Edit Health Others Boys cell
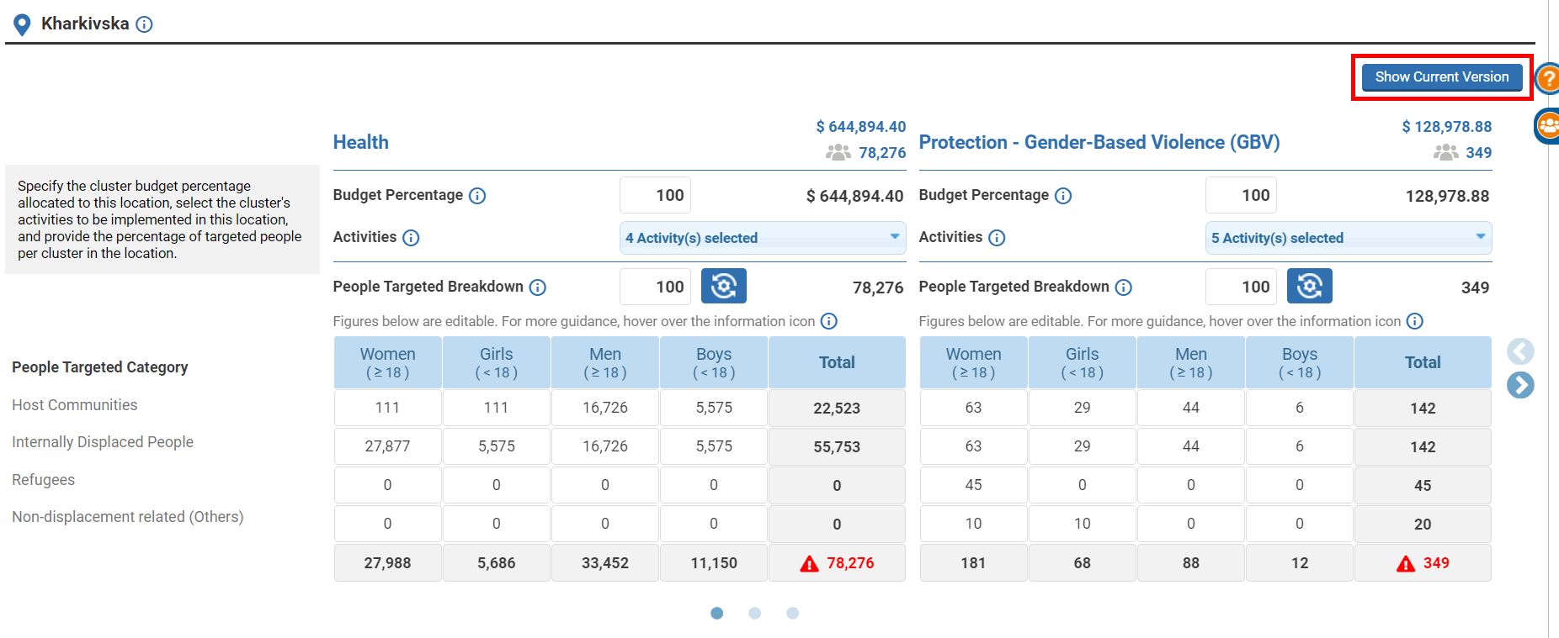Viewport: 1559px width, 638px height. click(x=714, y=524)
